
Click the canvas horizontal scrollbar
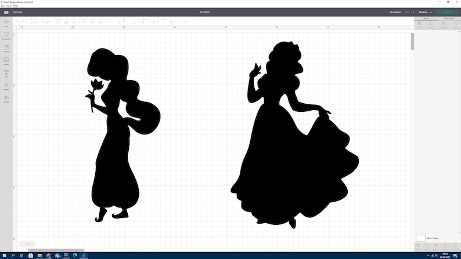(x=56, y=250)
